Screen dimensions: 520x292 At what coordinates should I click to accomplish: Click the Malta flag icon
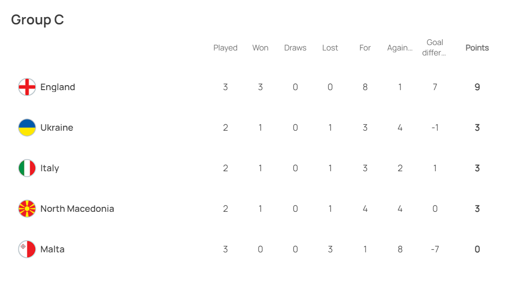27,249
